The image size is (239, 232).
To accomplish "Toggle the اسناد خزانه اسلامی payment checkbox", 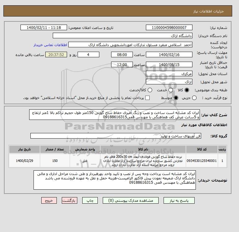I will tap(147, 98).
